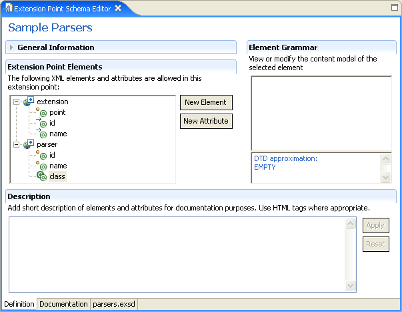The width and height of the screenshot is (402, 312).
Task: Select id attribute under extension
Action: 52,123
